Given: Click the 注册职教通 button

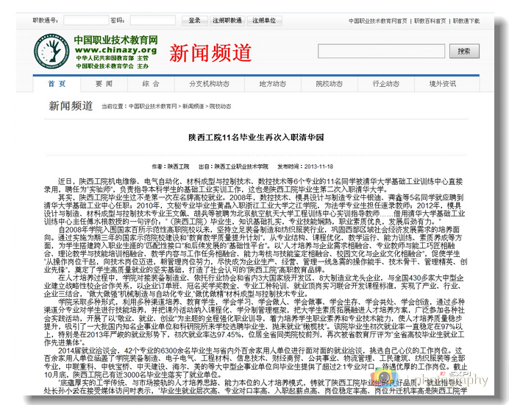Looking at the screenshot, I should tap(226, 21).
